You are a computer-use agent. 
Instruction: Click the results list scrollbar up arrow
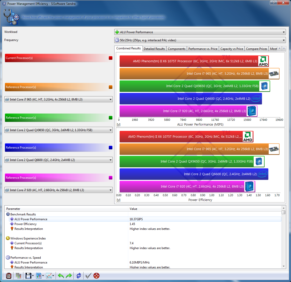point(283,208)
